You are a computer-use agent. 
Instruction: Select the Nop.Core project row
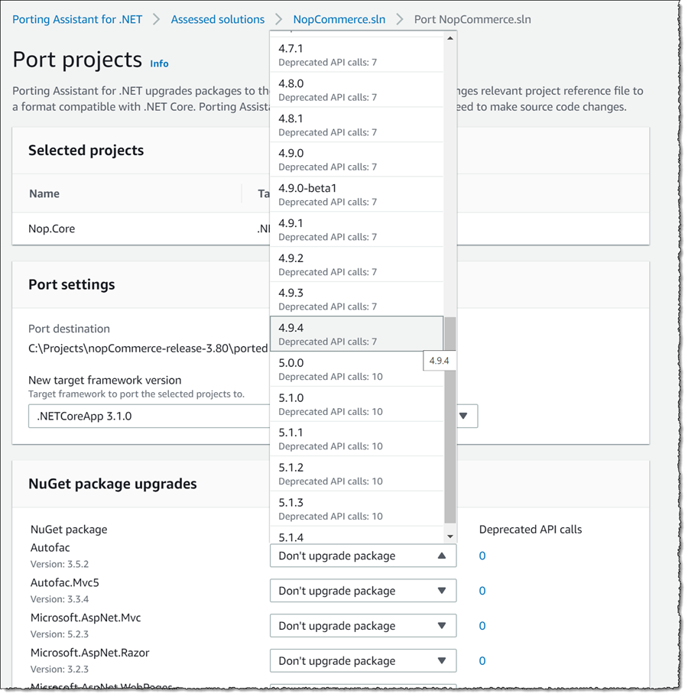[51, 229]
